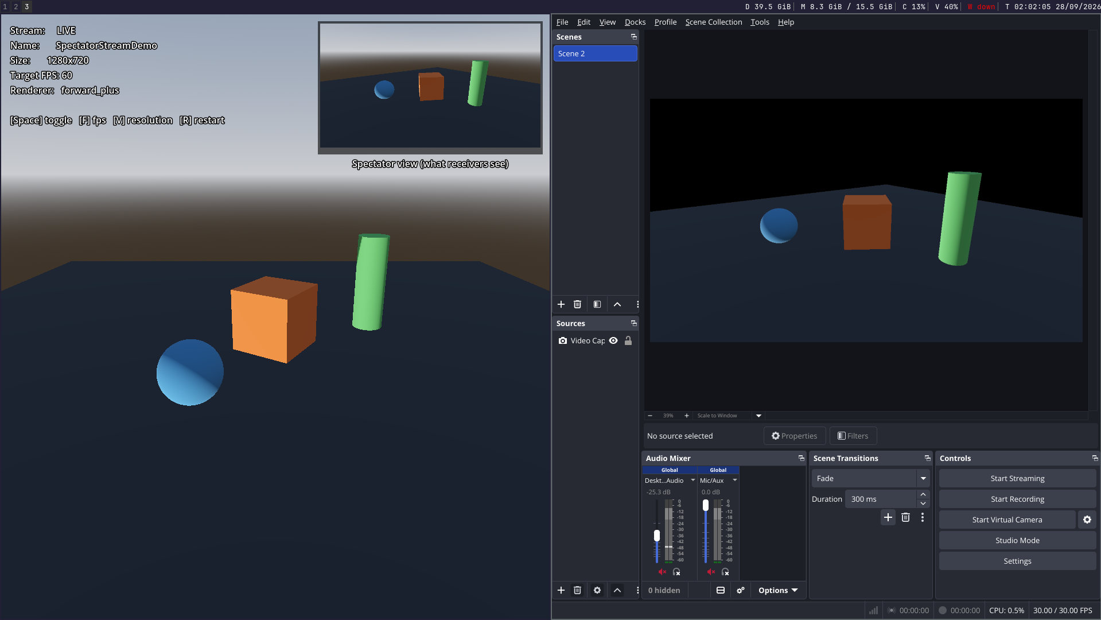
Task: Open the File menu
Action: click(562, 22)
